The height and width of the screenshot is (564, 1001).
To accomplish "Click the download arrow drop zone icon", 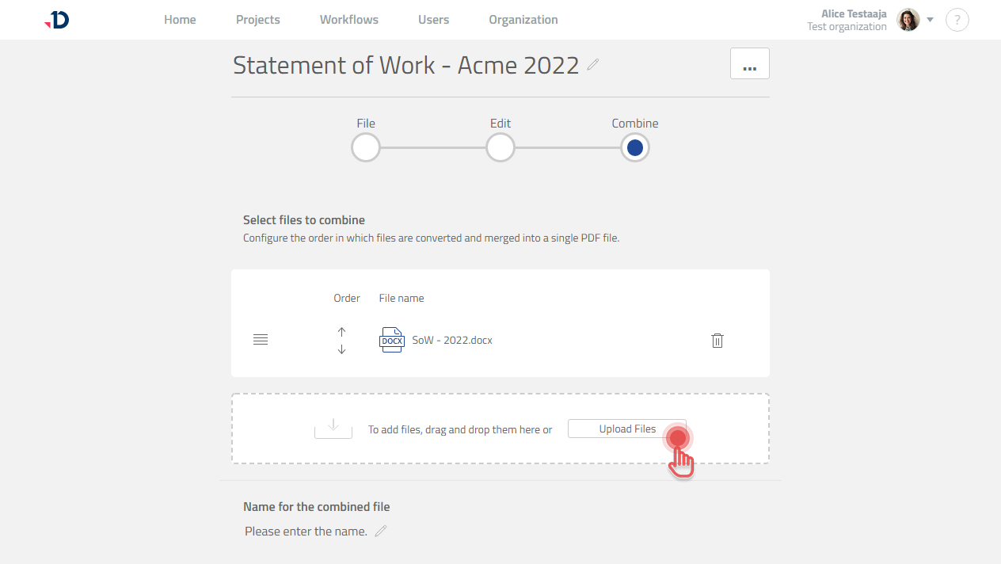I will coord(333,427).
